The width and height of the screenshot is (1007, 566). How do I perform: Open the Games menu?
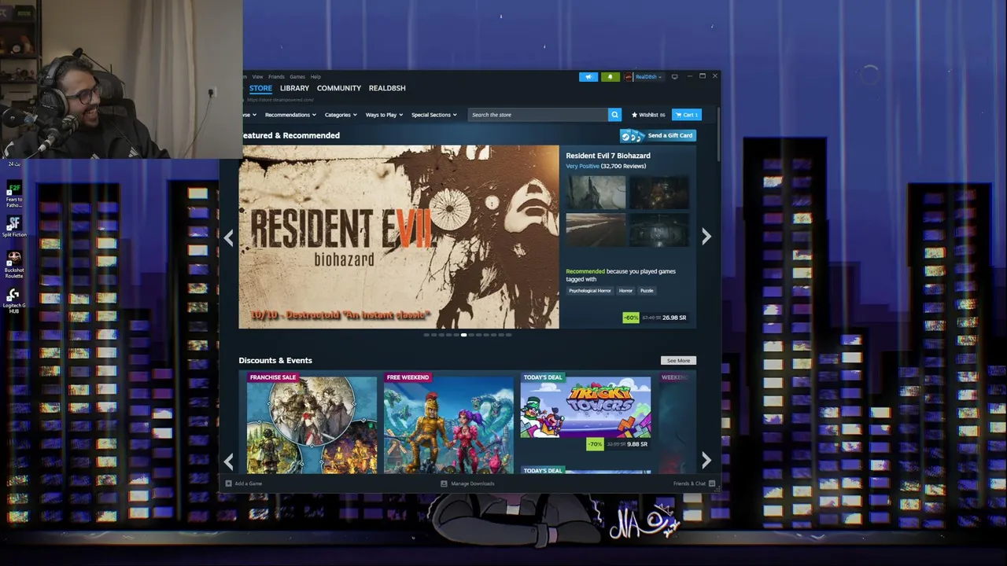pyautogui.click(x=297, y=77)
